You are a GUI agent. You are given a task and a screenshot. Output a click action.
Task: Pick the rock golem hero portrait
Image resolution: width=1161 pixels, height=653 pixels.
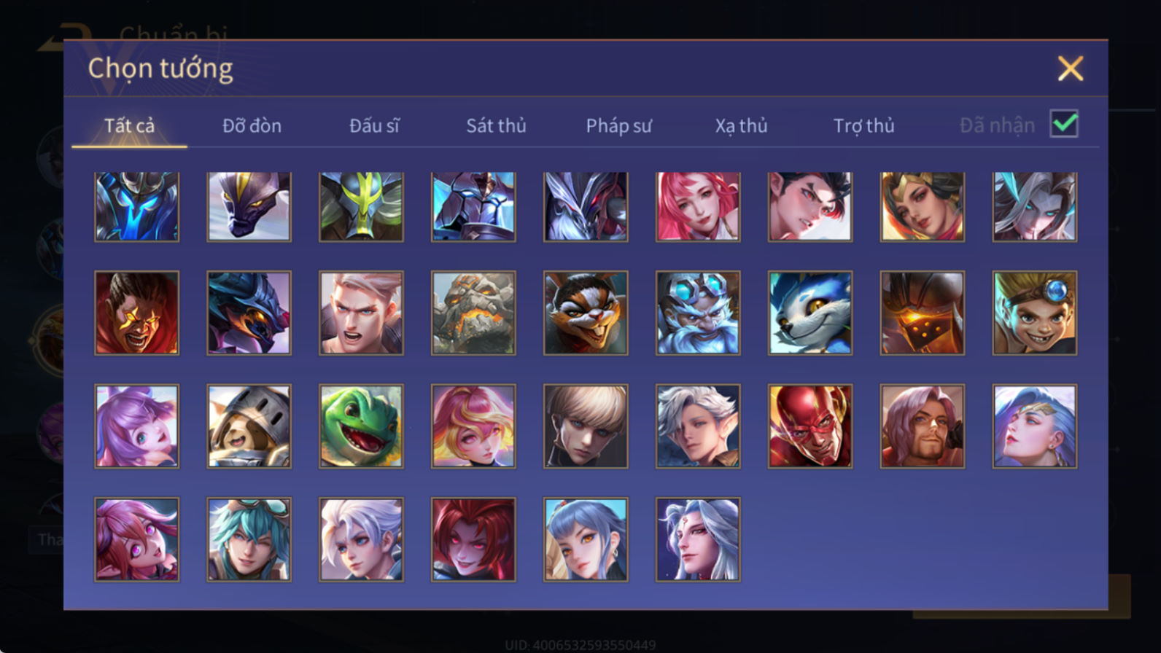point(473,313)
